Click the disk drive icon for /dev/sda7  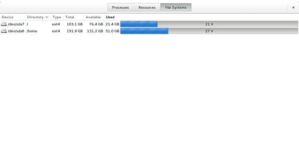4,24
